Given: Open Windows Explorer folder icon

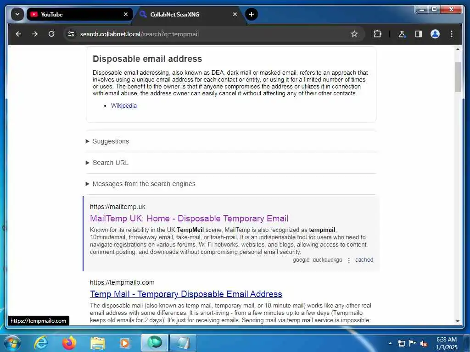Looking at the screenshot, I should [x=97, y=343].
